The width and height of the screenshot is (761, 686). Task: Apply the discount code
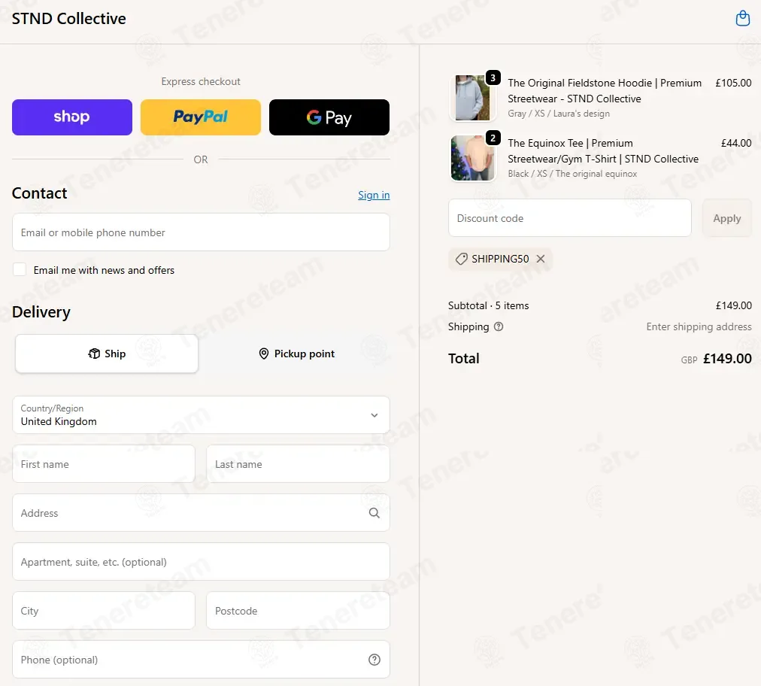(726, 218)
